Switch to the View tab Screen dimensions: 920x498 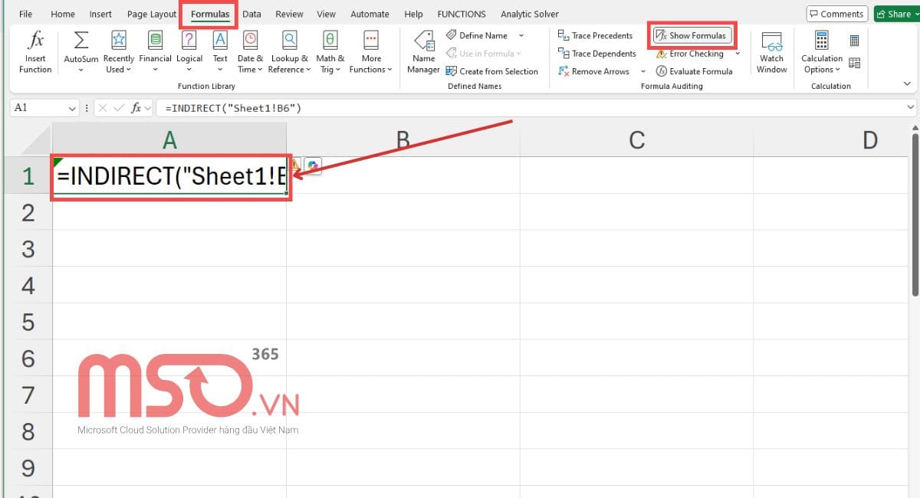[327, 14]
